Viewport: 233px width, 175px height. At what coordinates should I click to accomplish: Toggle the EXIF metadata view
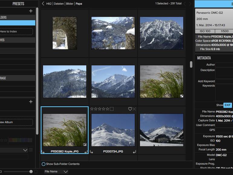[x=228, y=105]
